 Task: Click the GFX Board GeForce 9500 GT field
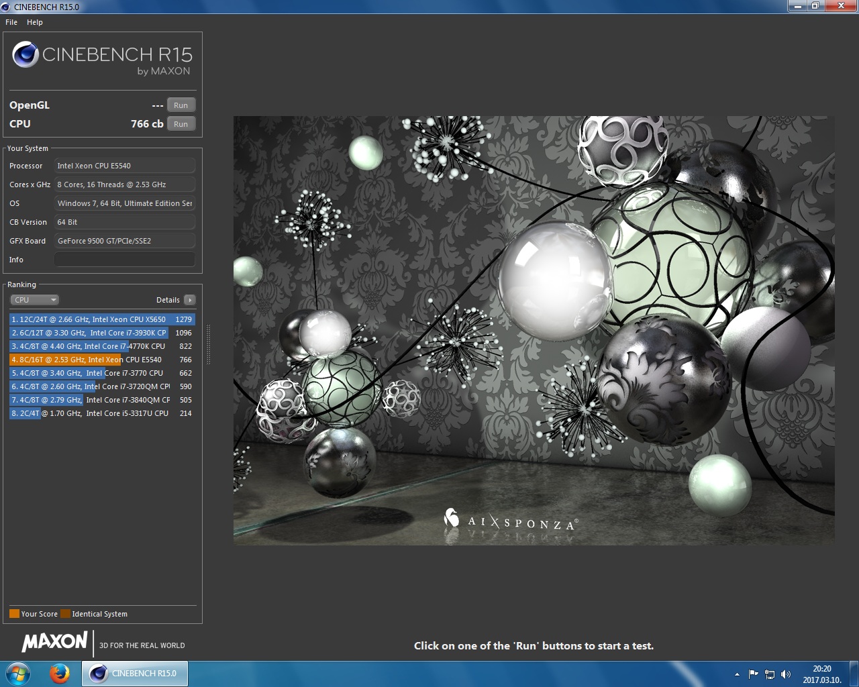pyautogui.click(x=125, y=241)
